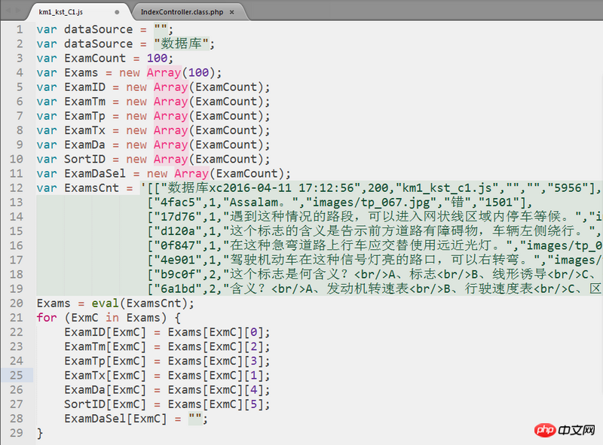This screenshot has width=603, height=445.
Task: Click the unsaved dot on km1_kst_C1.js tab
Action: [x=117, y=13]
